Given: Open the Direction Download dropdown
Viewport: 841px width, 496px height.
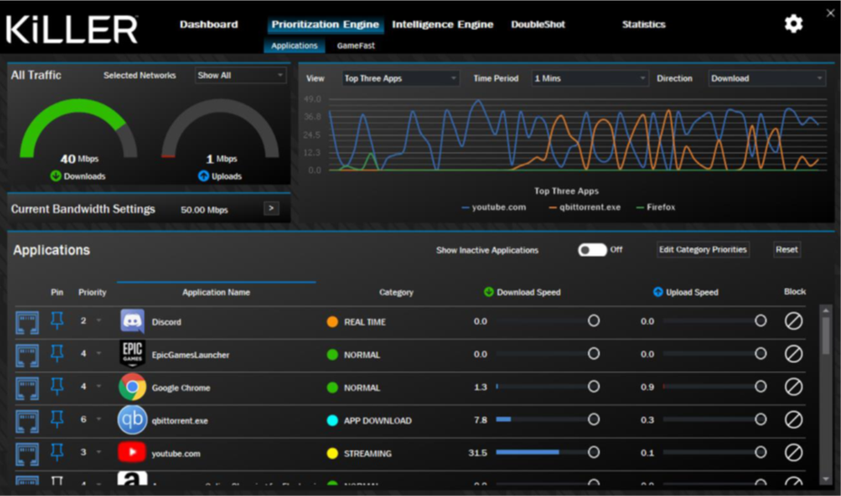Looking at the screenshot, I should (767, 78).
